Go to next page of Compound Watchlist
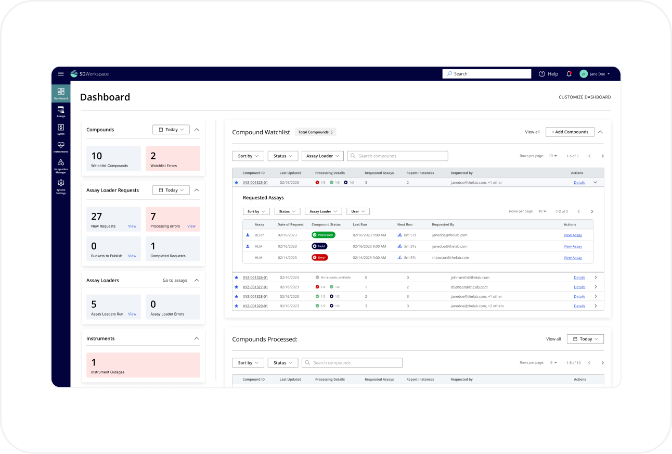 [602, 156]
